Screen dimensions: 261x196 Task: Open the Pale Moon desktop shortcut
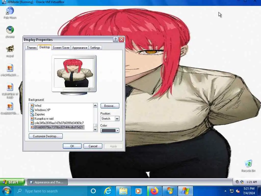10,13
